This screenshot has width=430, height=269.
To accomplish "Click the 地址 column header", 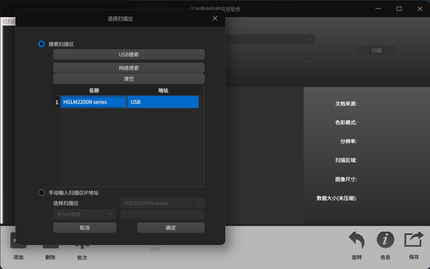I will (x=163, y=90).
